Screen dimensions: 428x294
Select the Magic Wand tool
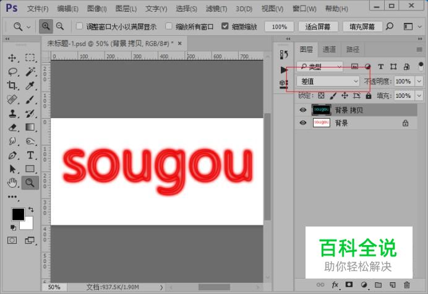click(30, 72)
